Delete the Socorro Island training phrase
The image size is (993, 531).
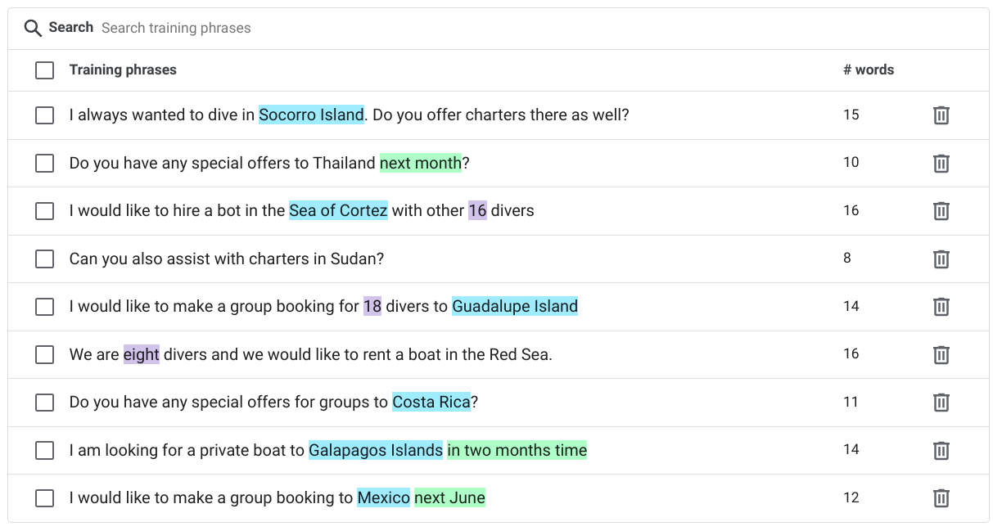(941, 115)
